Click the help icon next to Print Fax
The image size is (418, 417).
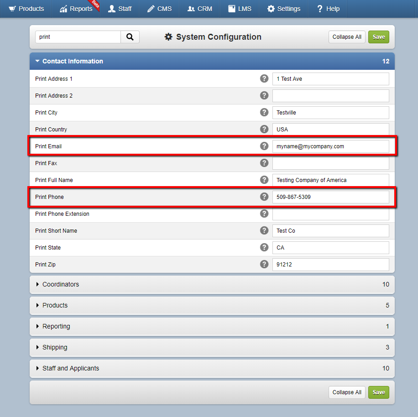(264, 163)
